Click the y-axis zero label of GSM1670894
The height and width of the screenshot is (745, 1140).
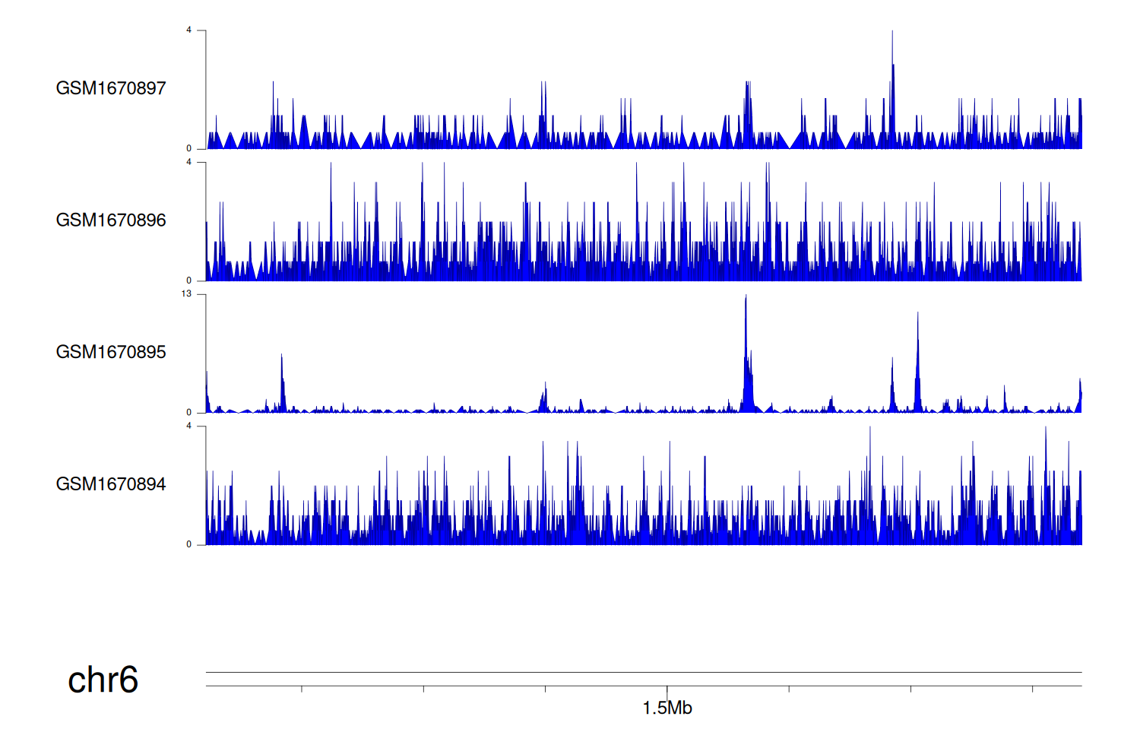(x=189, y=544)
